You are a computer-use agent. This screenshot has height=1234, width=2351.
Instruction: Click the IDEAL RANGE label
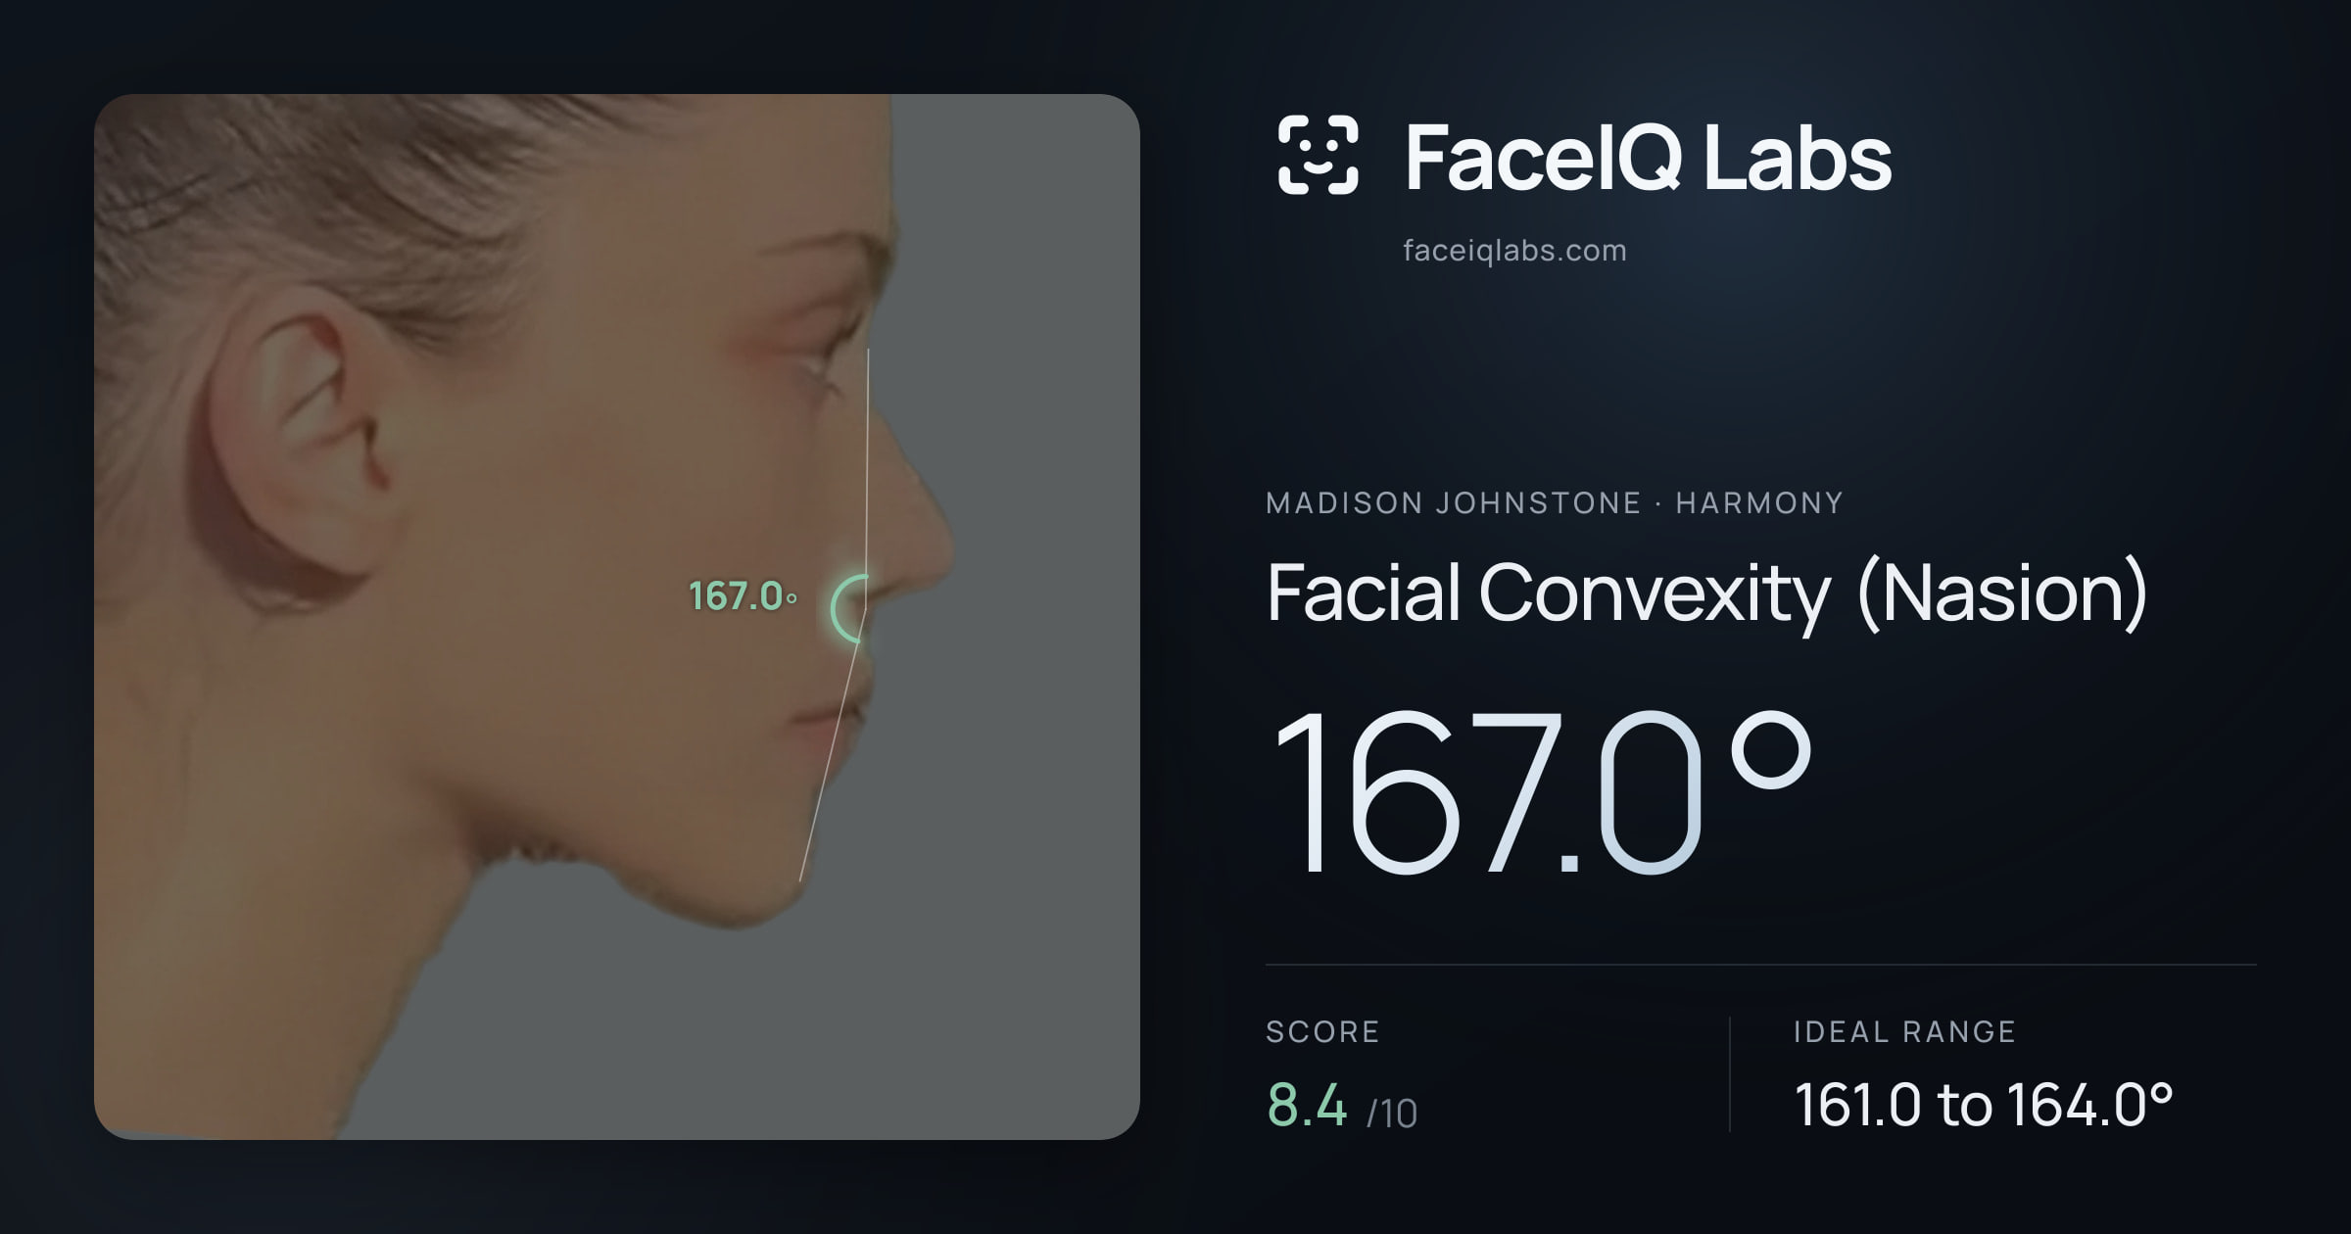click(1904, 1031)
